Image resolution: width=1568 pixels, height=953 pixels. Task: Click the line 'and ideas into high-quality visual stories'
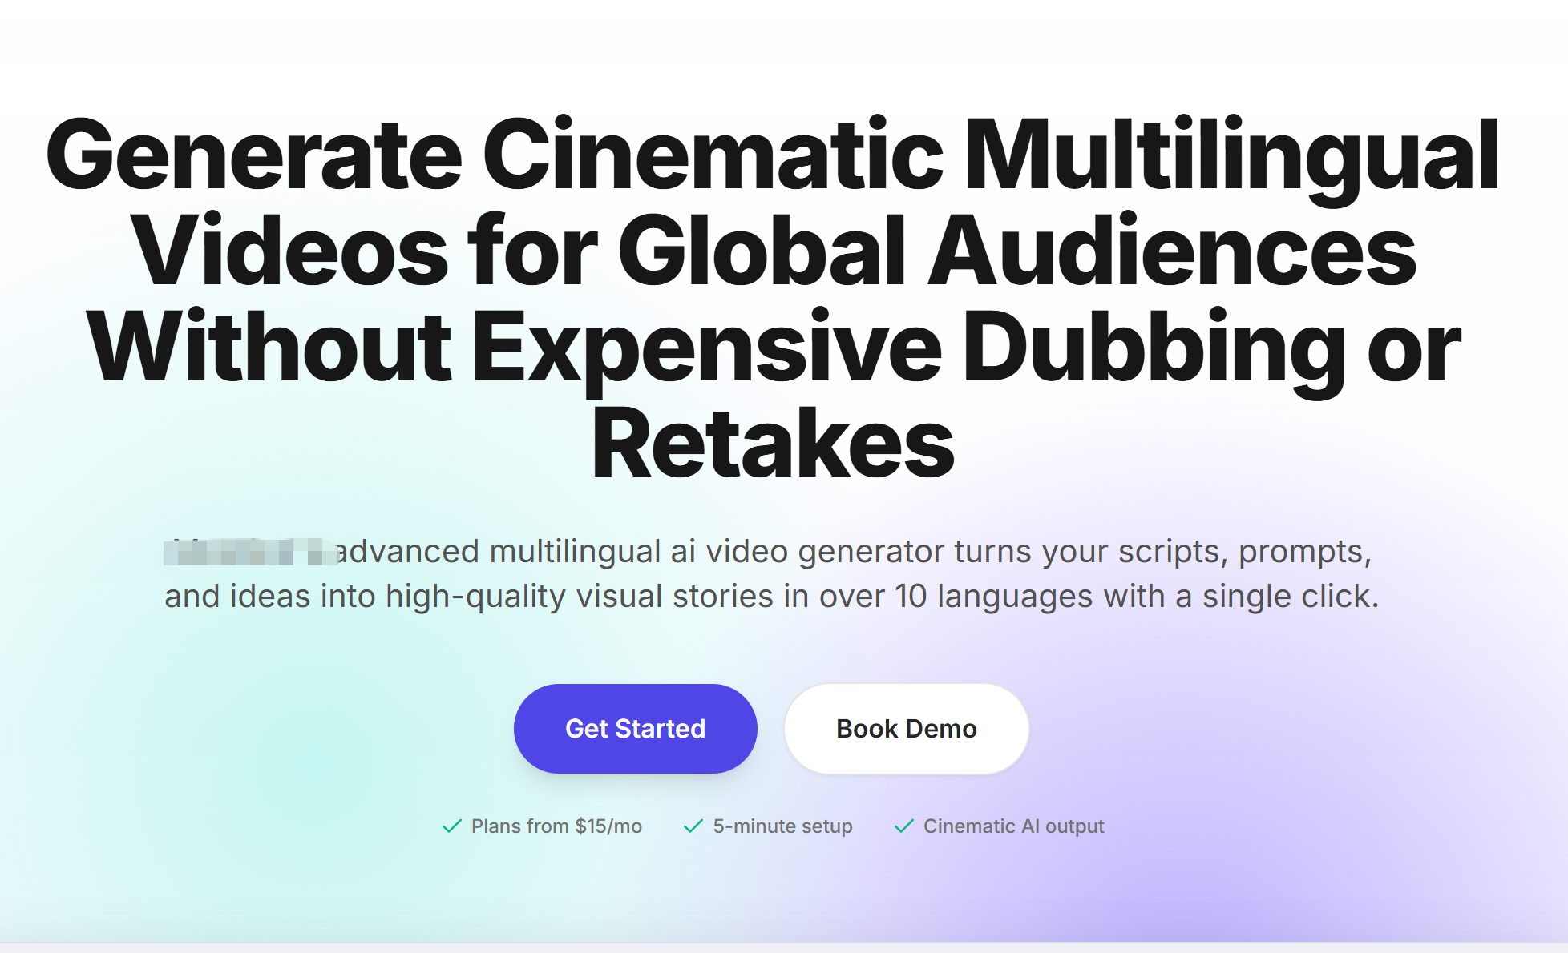click(x=771, y=597)
